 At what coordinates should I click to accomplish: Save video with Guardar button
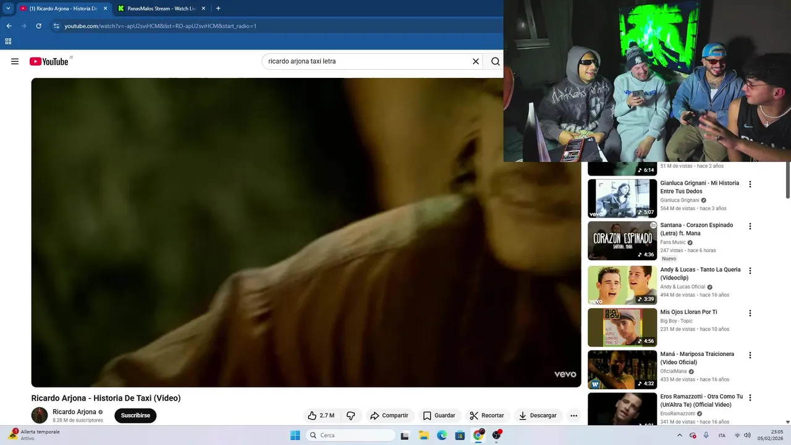coord(439,415)
